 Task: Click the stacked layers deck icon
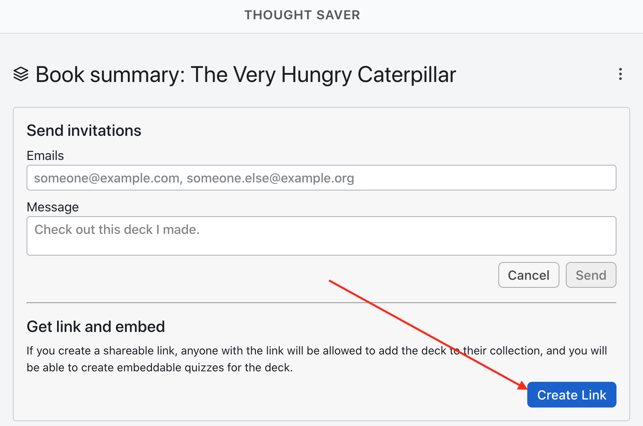click(x=21, y=74)
